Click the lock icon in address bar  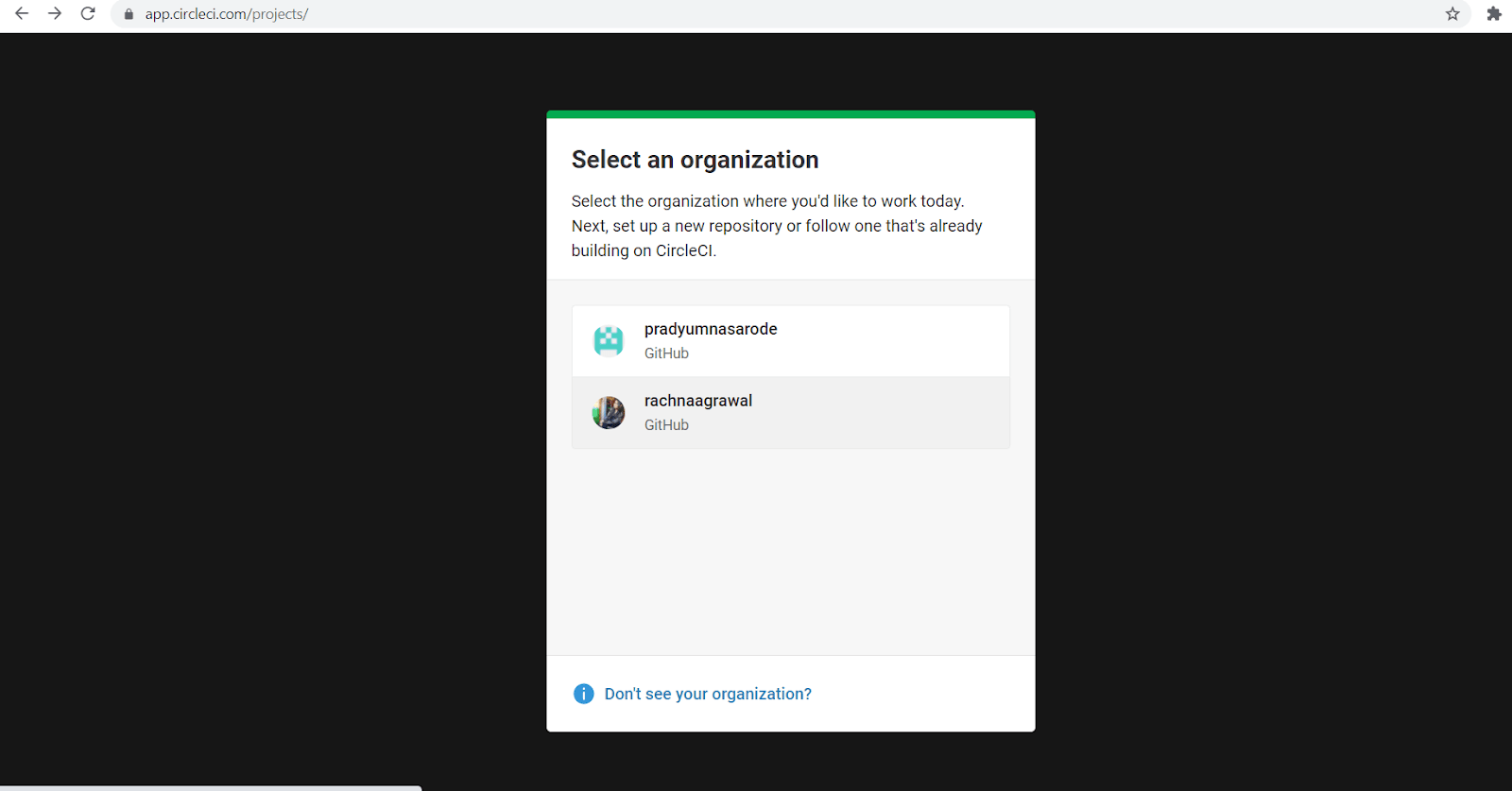(x=129, y=14)
